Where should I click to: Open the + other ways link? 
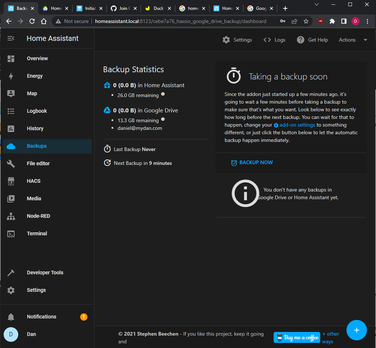click(330, 337)
